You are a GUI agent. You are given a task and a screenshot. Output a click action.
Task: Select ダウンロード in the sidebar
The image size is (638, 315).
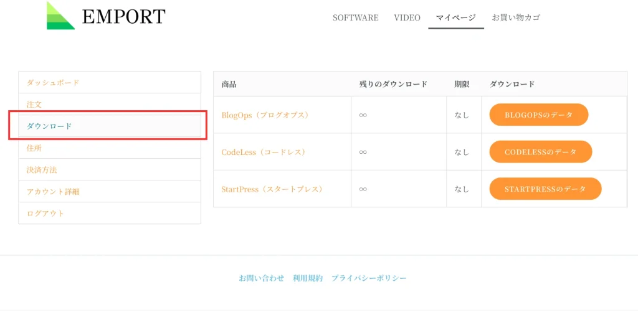coord(49,126)
